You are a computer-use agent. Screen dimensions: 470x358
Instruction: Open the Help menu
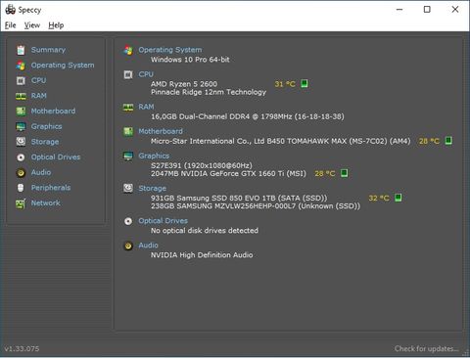[56, 25]
